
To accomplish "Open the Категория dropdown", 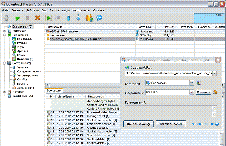I will click(x=192, y=83).
